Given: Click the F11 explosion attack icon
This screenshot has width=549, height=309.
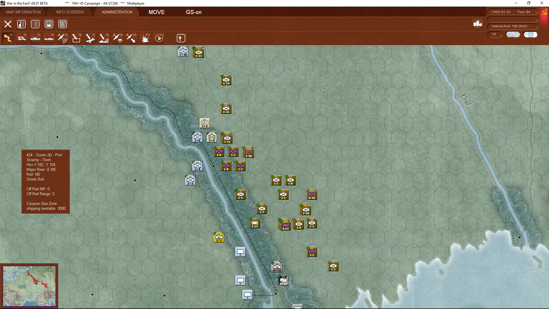Looking at the screenshot, I should [x=145, y=38].
